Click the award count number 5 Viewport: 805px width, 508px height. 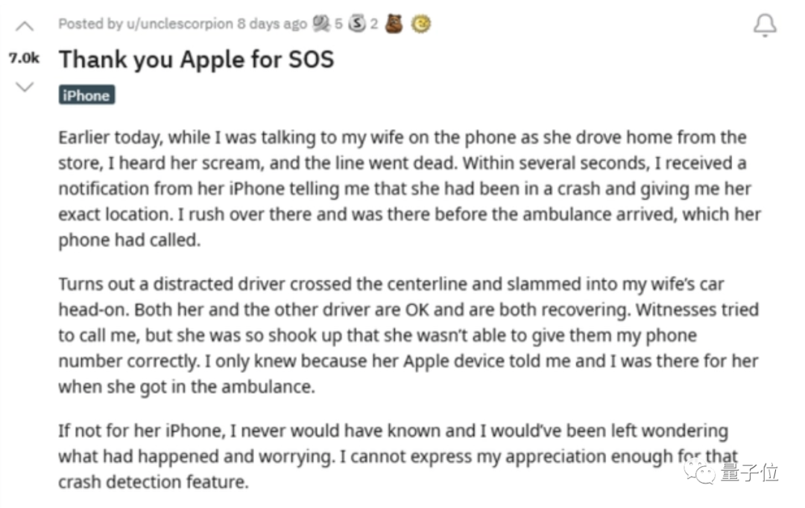(x=338, y=24)
